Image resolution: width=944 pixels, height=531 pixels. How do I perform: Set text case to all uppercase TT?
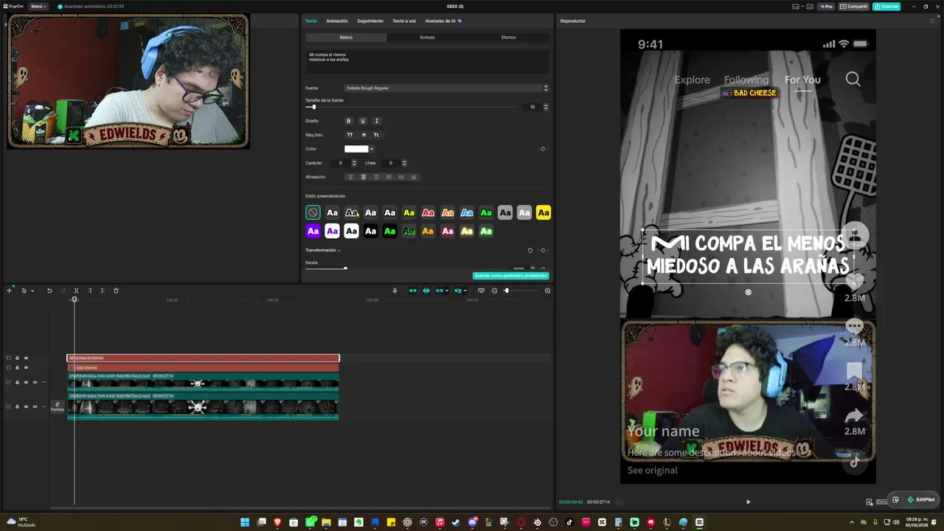click(350, 135)
